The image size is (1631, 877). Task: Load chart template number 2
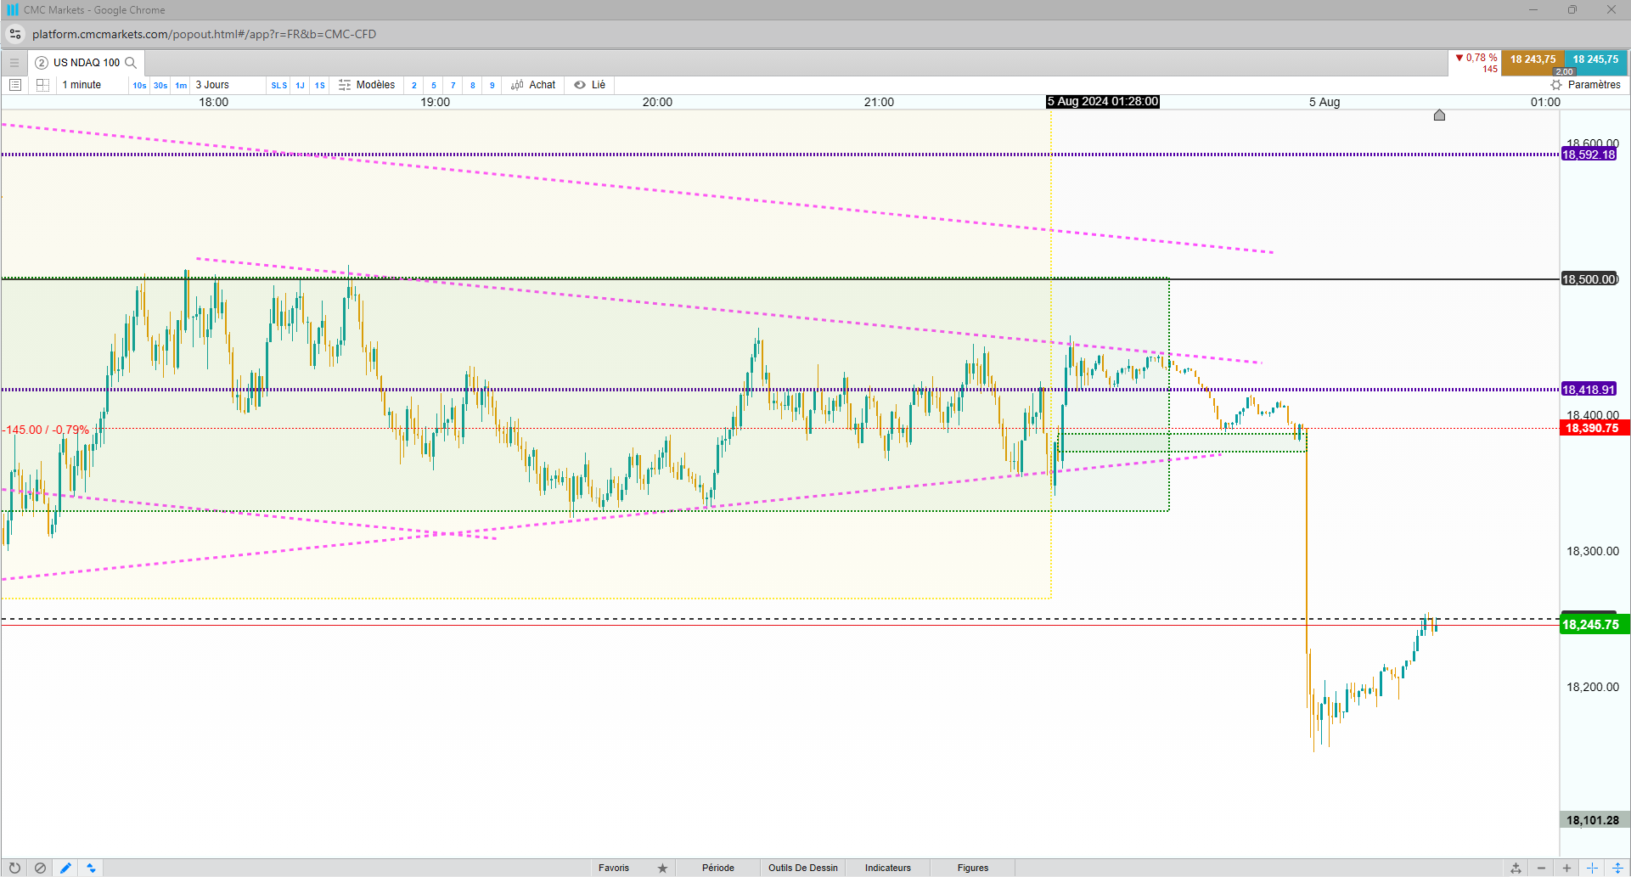tap(414, 85)
